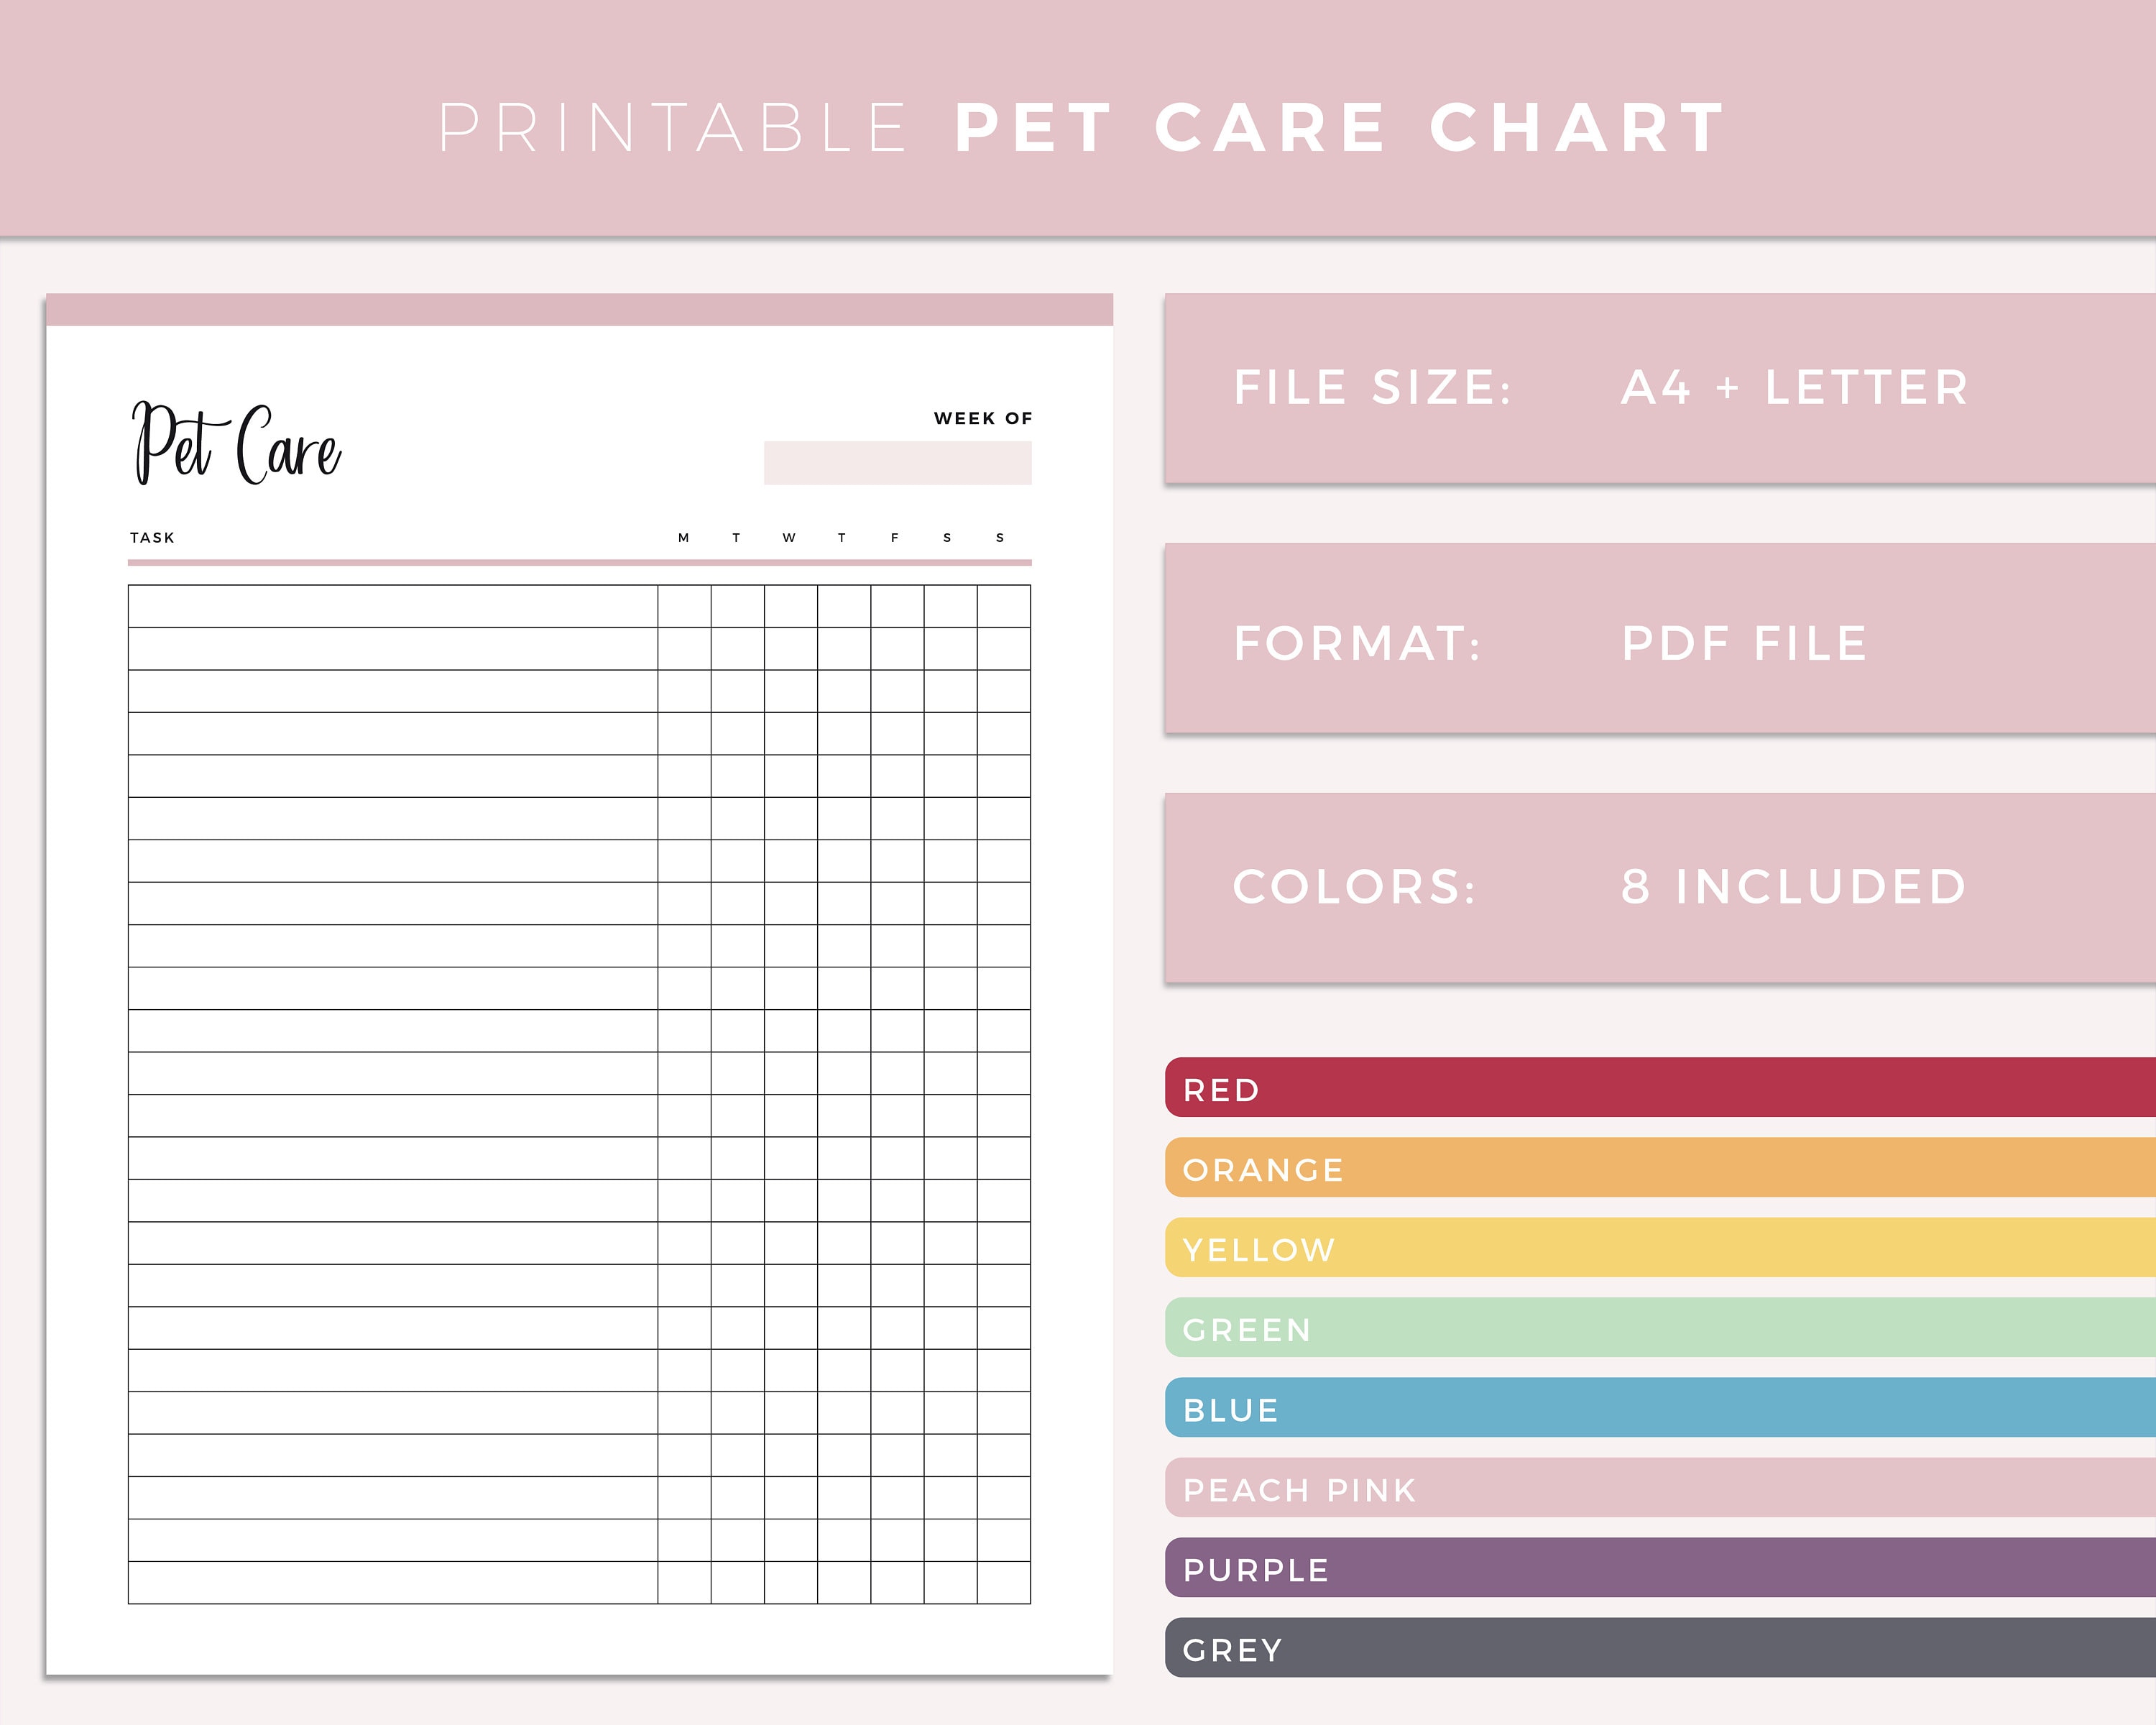Click the first task row field
Screen dimensions: 2156x1725
[x=393, y=606]
